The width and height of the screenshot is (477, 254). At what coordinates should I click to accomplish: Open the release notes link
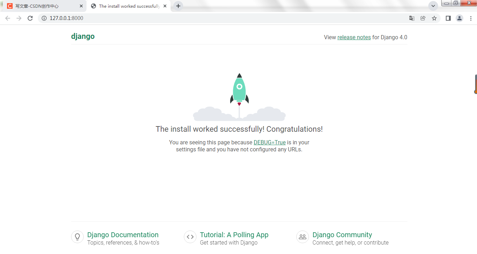tap(354, 37)
